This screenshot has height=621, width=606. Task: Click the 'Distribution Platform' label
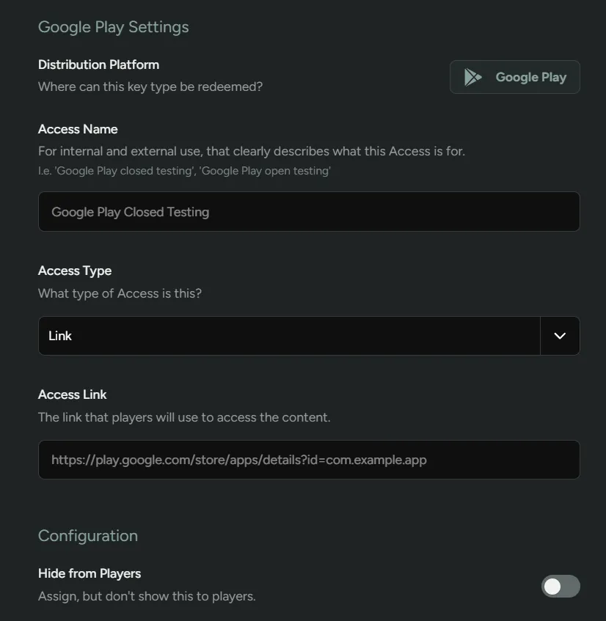[99, 65]
